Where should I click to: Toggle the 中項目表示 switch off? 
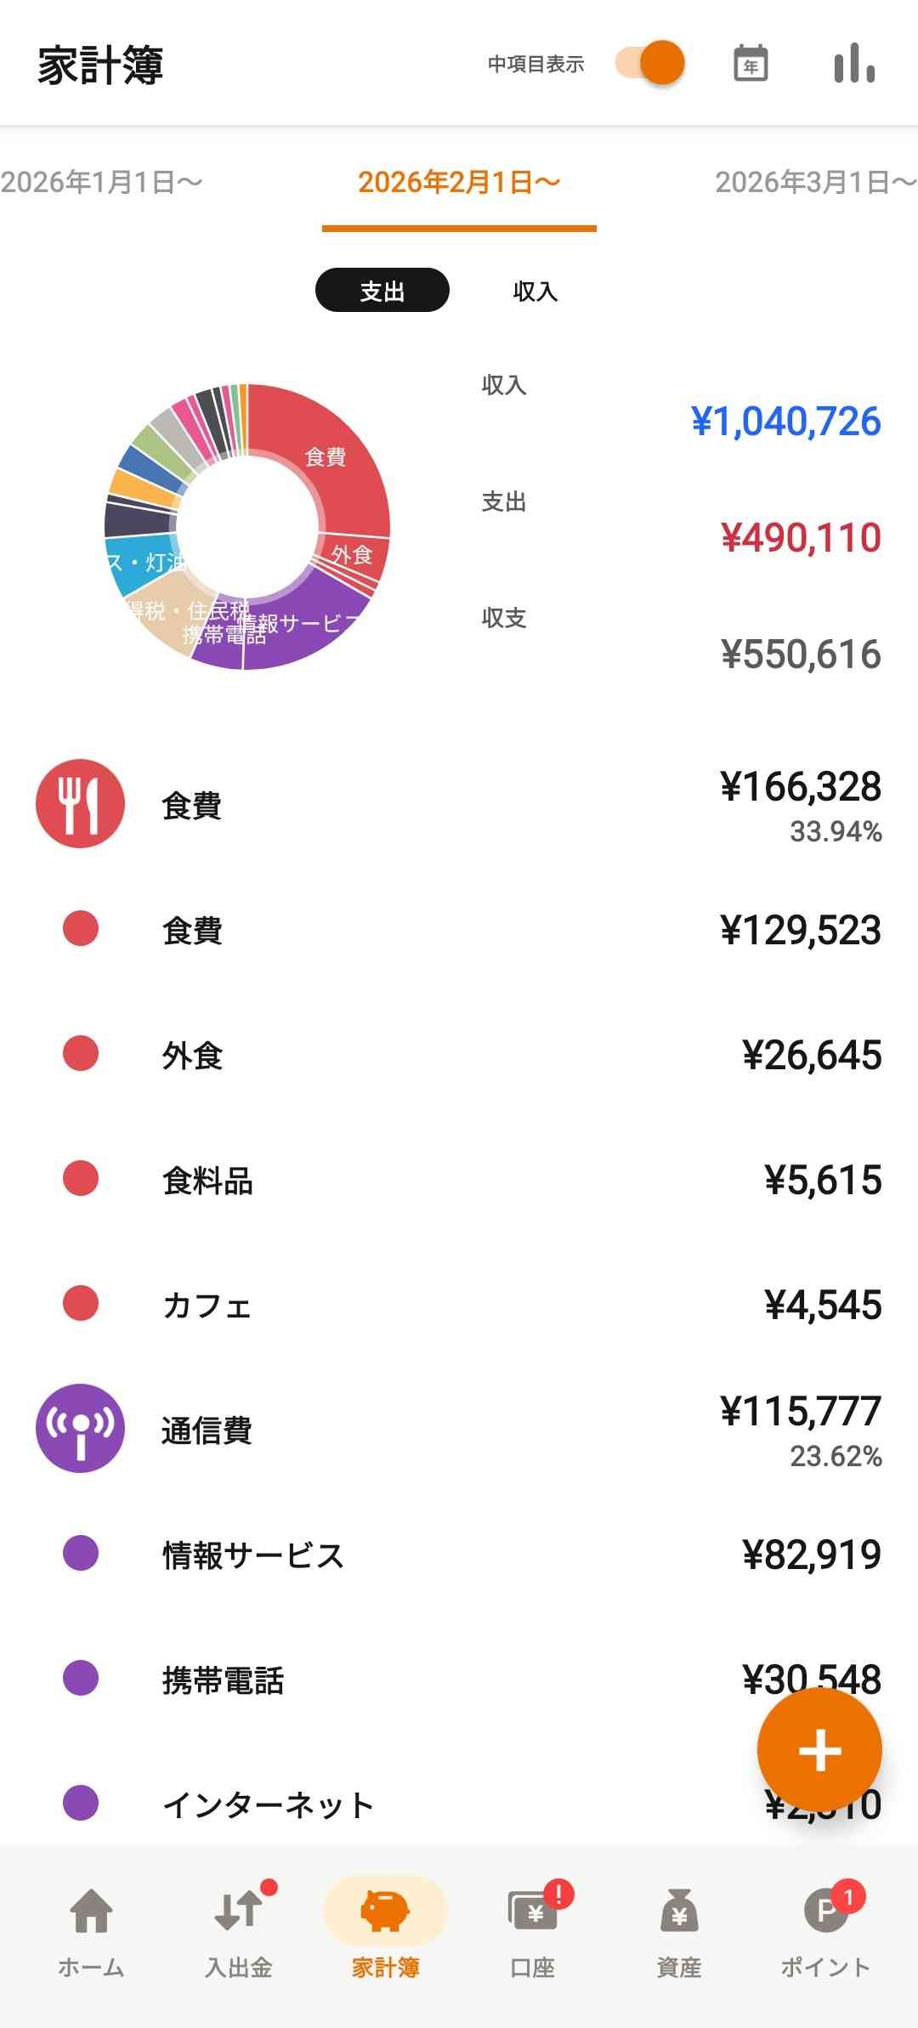650,64
